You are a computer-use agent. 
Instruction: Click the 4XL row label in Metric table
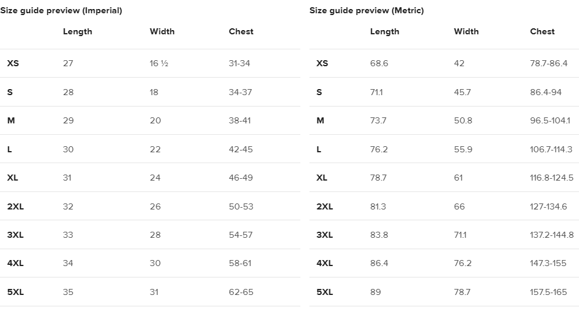coord(324,263)
